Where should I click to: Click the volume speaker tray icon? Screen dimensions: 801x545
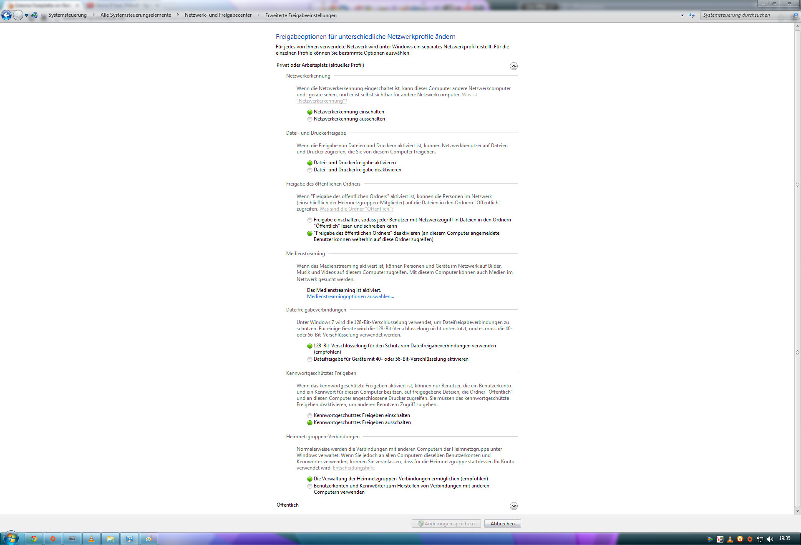770,539
